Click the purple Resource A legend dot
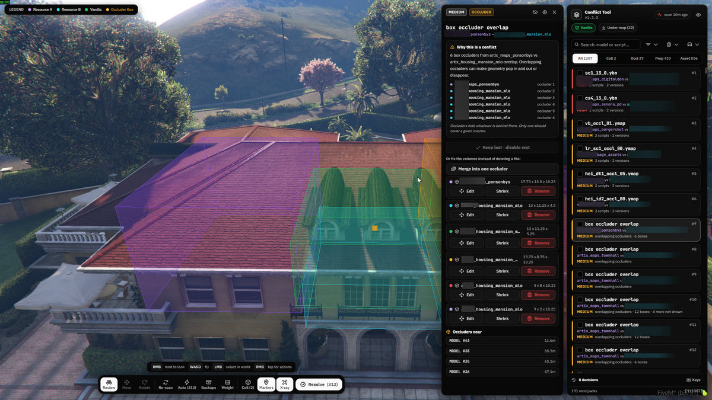712x400 pixels. [x=30, y=9]
